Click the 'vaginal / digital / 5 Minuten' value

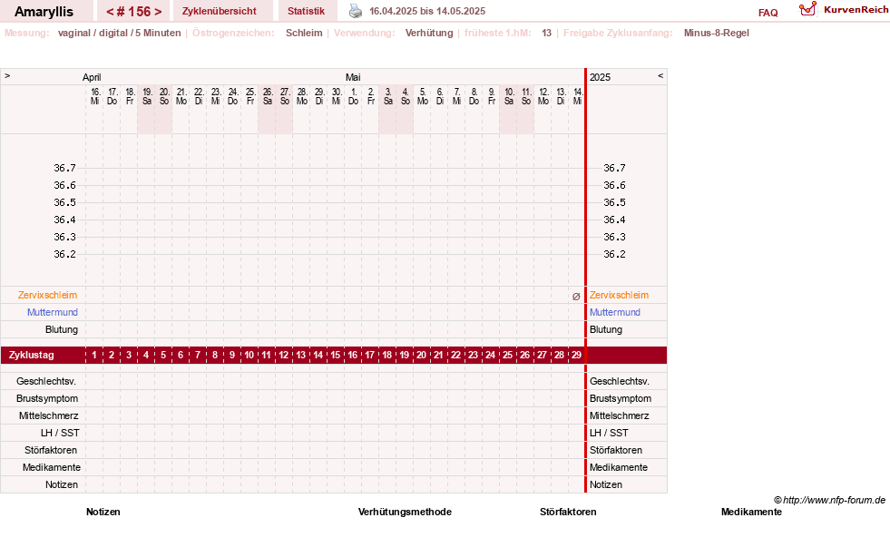pos(119,33)
